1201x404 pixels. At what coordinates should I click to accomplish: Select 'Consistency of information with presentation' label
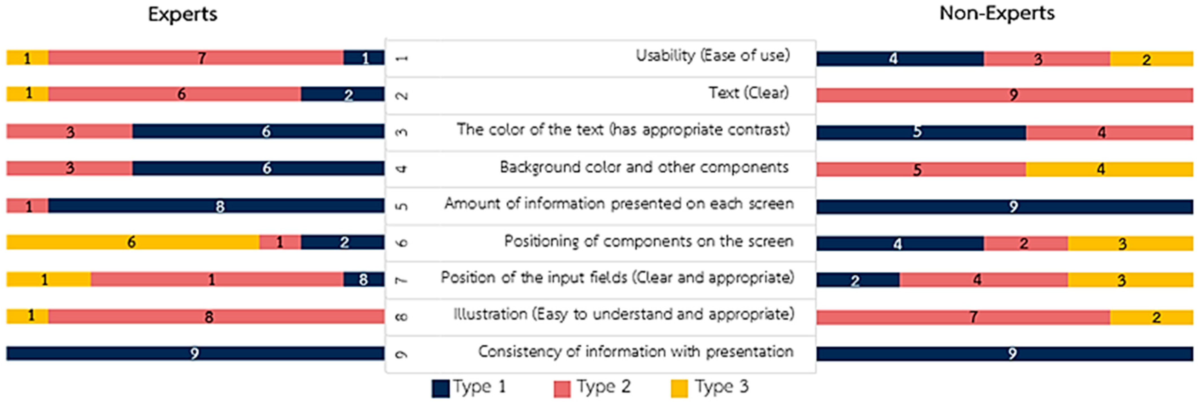(x=635, y=351)
